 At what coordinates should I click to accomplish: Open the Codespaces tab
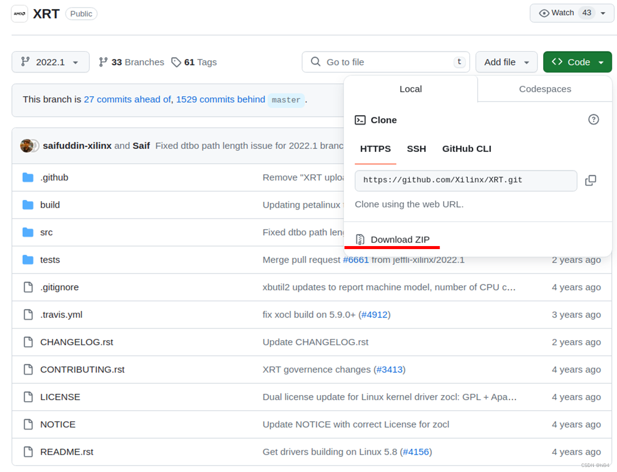tap(545, 89)
